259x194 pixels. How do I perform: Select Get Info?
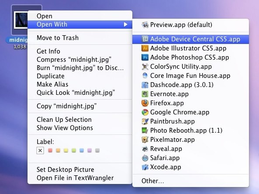point(80,51)
